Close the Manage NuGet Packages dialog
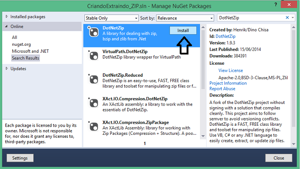Screen dimensions: 300x169 point(279,158)
